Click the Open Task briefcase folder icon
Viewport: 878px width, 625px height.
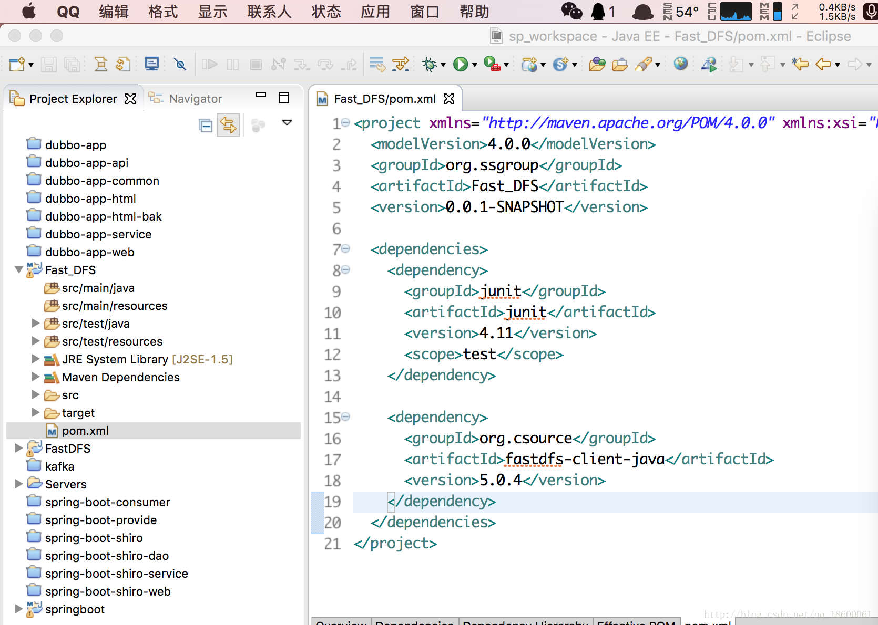click(x=620, y=64)
